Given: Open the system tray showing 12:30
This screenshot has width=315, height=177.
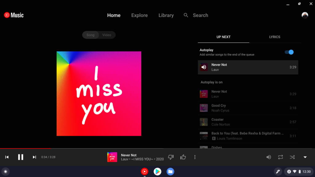Looking at the screenshot, I should [x=299, y=171].
